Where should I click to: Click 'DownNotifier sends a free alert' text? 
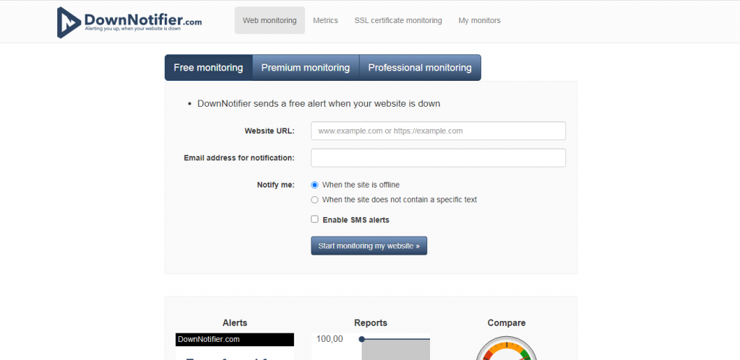coord(319,104)
